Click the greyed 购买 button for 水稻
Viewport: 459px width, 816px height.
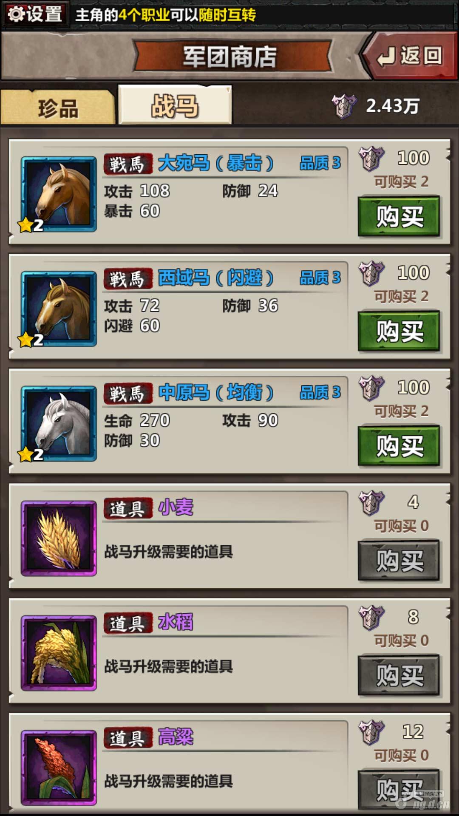tap(399, 675)
